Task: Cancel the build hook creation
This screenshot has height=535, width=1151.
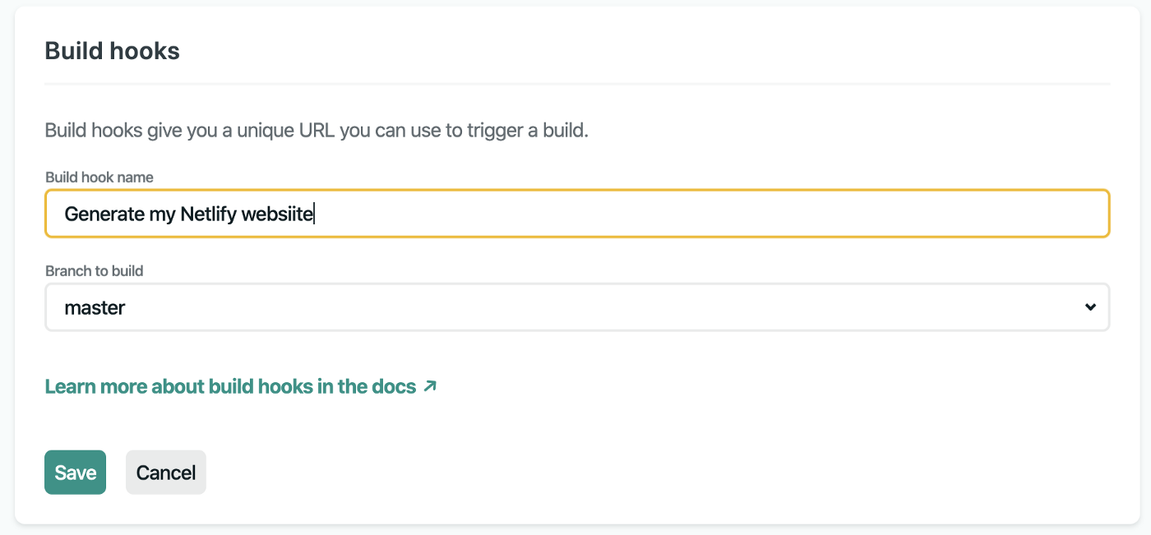Action: 165,473
